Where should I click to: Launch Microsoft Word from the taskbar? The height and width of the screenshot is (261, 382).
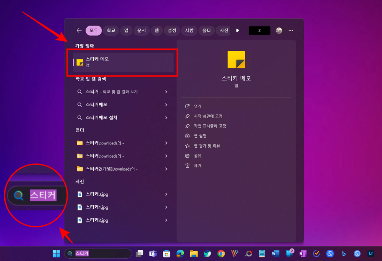pos(276,254)
